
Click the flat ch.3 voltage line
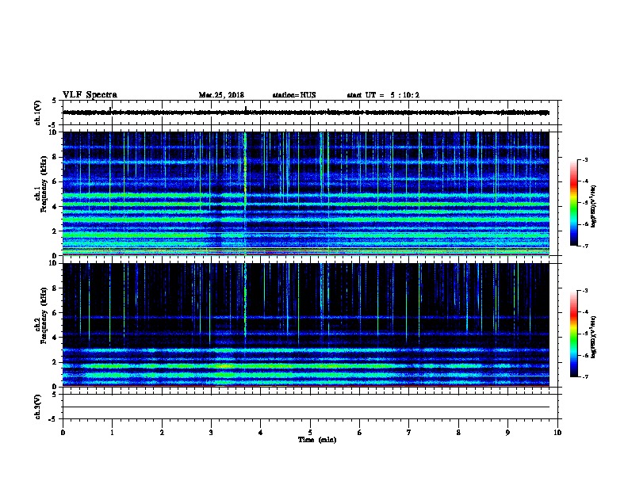306,407
